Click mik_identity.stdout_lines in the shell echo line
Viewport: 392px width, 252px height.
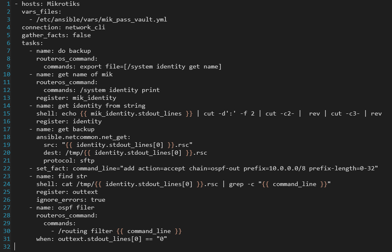136,114
